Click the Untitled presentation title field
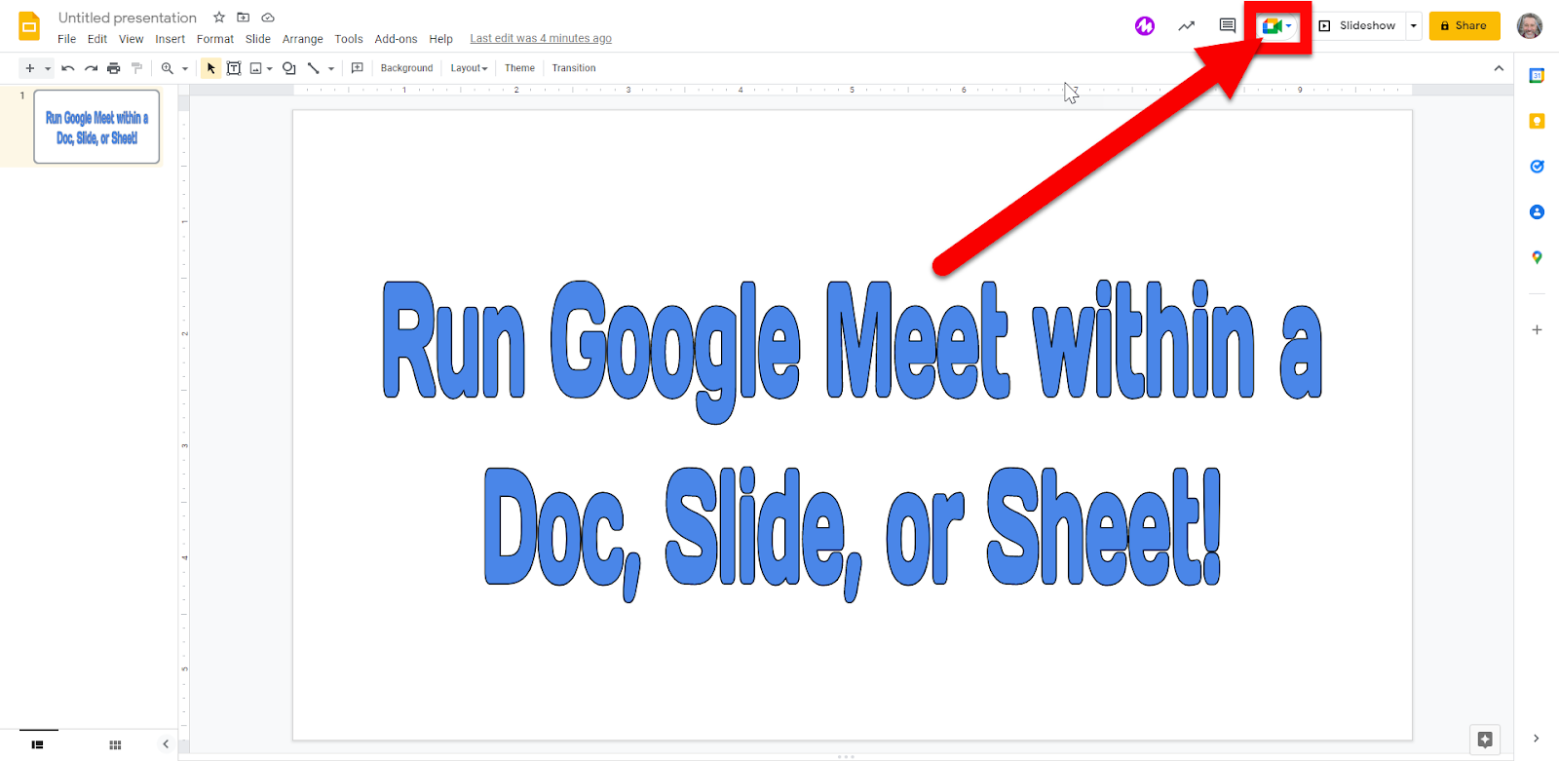Screen dimensions: 1559x761 pyautogui.click(x=128, y=18)
